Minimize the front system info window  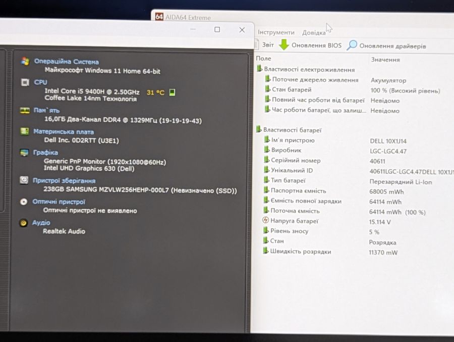tap(193, 29)
